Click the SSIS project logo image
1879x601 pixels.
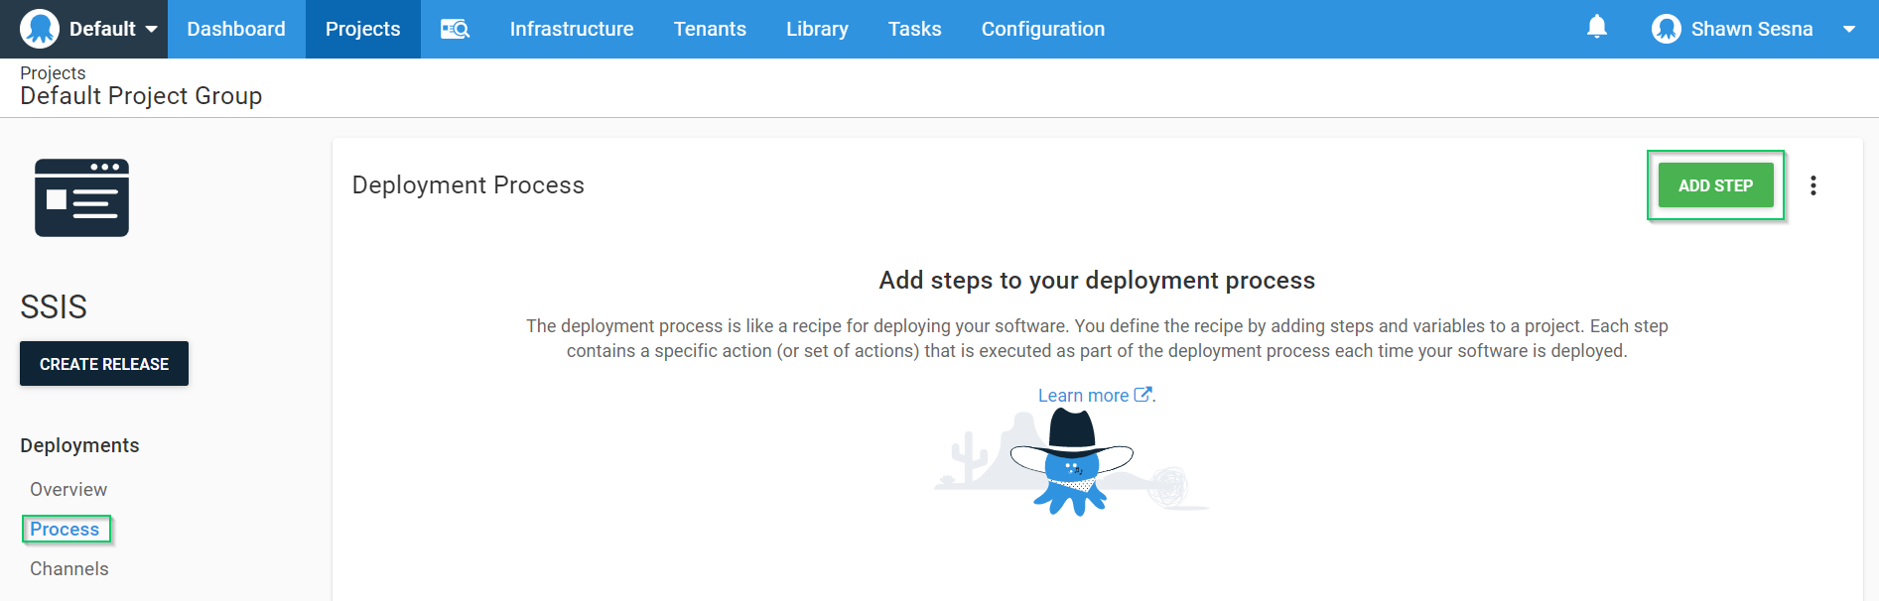click(81, 197)
